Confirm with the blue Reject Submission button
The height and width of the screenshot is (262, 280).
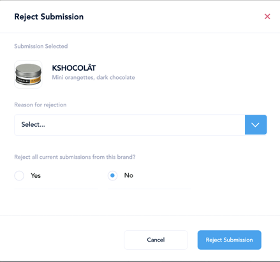(229, 240)
